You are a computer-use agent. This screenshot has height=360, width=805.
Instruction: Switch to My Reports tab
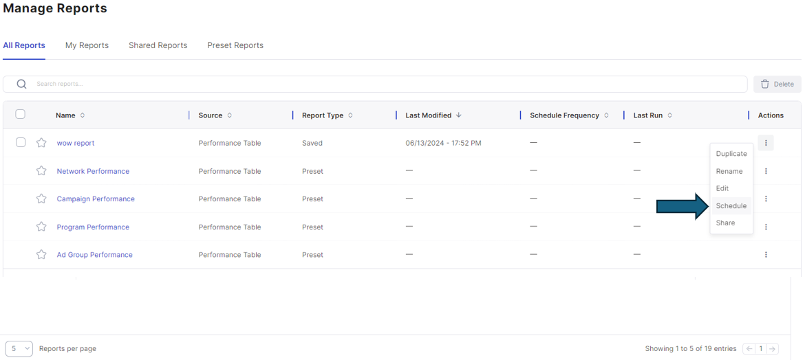(87, 45)
